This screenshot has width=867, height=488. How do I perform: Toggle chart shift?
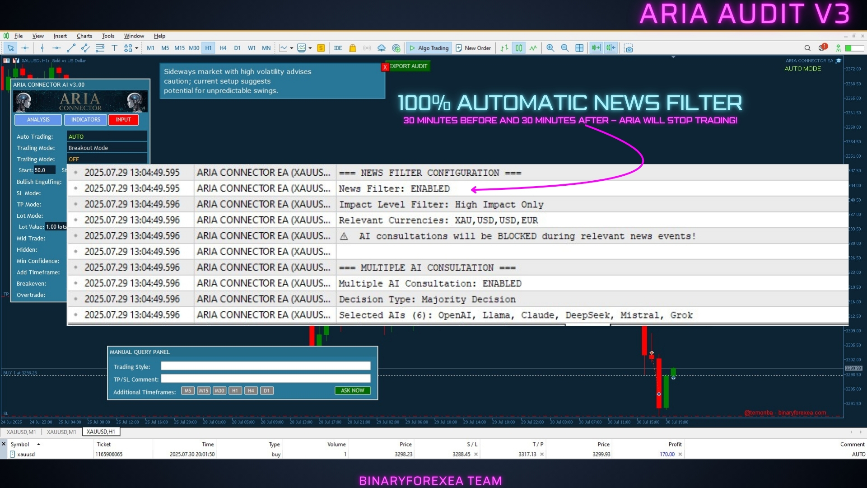point(611,48)
